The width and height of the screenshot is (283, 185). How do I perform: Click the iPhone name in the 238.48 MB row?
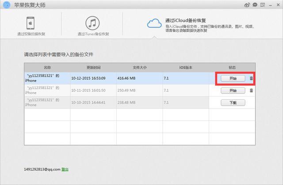coord(42,102)
